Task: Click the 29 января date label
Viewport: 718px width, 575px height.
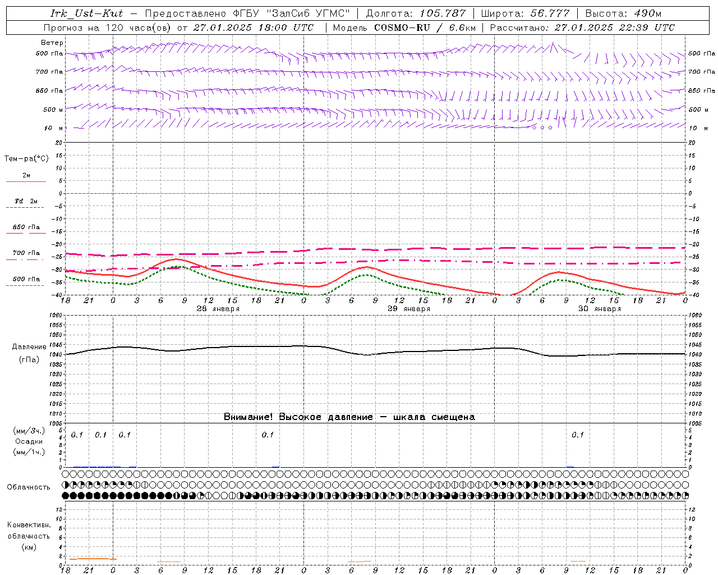Action: (409, 309)
